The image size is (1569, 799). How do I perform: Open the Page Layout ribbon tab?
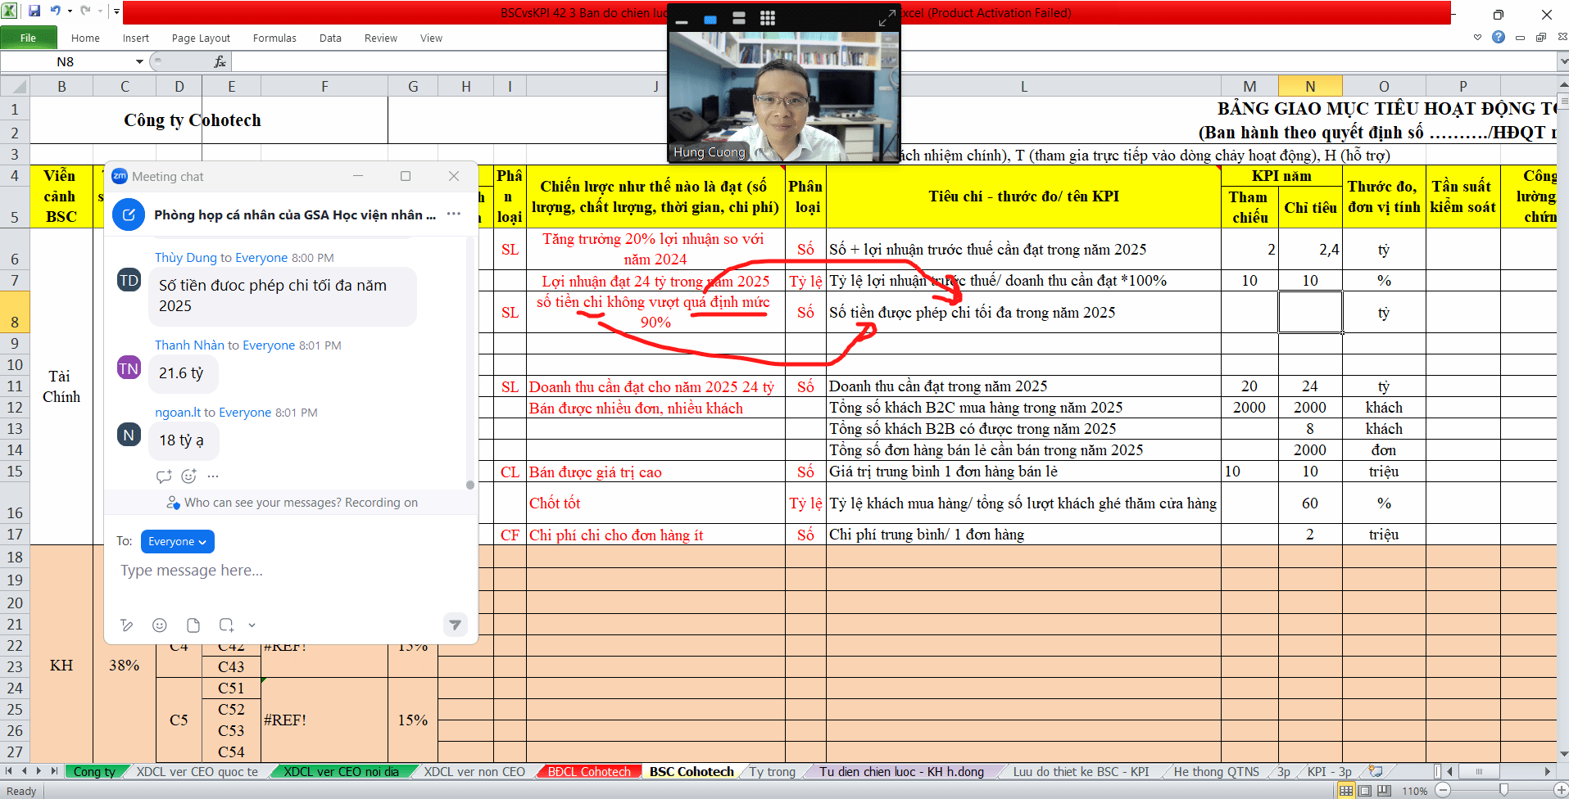201,38
